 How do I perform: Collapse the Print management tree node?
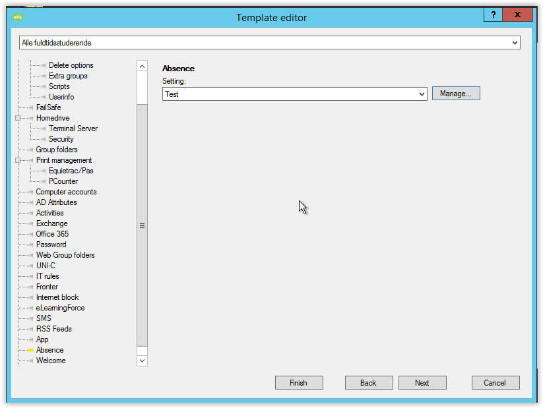18,160
